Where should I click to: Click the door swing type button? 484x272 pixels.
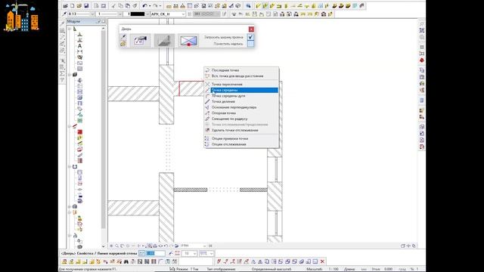[x=164, y=40]
